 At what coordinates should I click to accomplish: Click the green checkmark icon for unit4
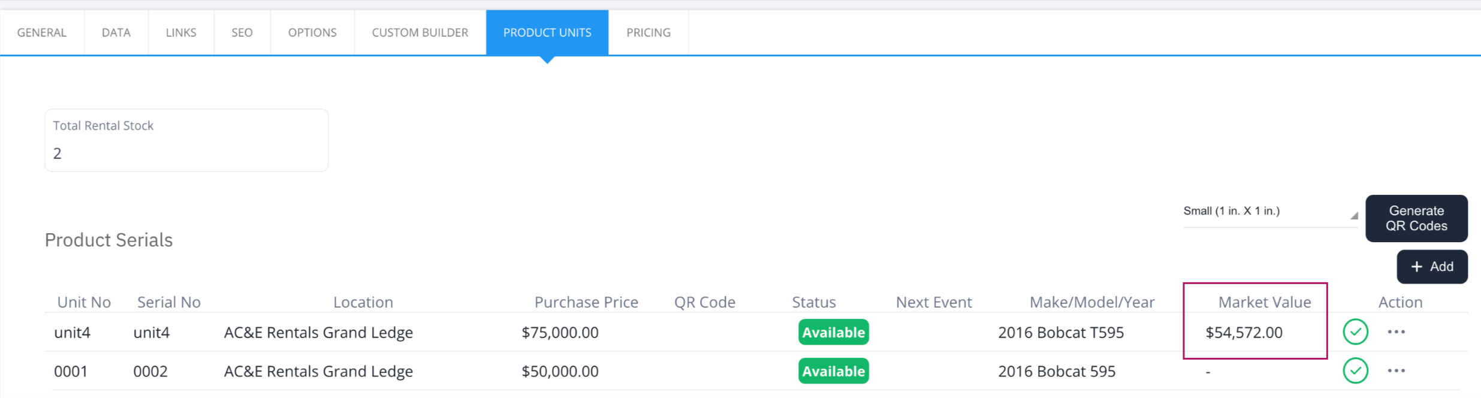[1355, 332]
